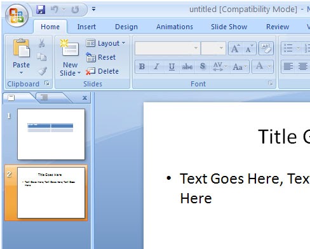Click the Decrease Font Size icon

click(x=249, y=48)
